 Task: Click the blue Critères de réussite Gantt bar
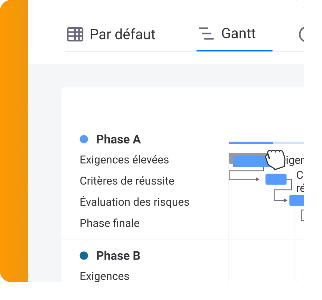tap(276, 179)
